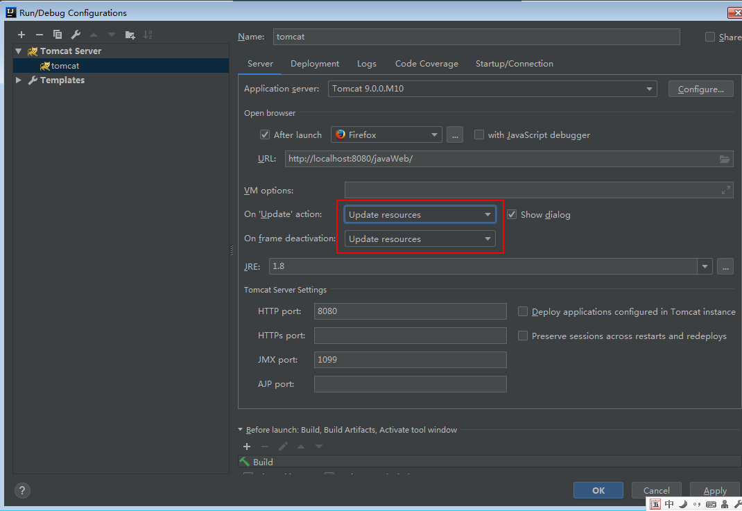Screen dimensions: 742x511
Task: Select tomcat configuration in tree
Action: pos(121,66)
